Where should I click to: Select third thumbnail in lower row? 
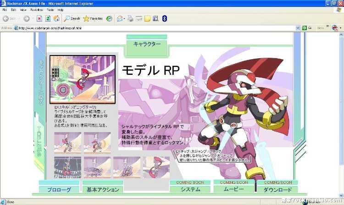[x=127, y=167]
